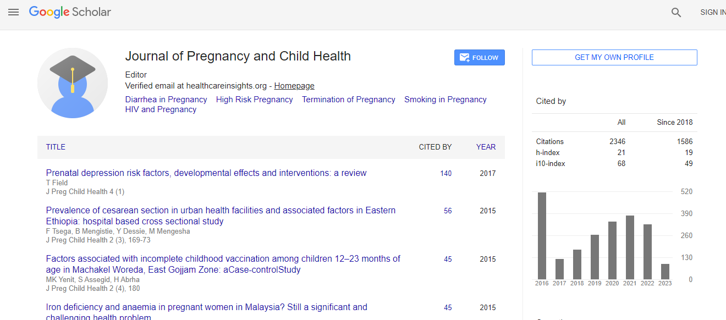This screenshot has height=320, width=726.
Task: Click the Google Scholar logo
Action: [x=70, y=12]
